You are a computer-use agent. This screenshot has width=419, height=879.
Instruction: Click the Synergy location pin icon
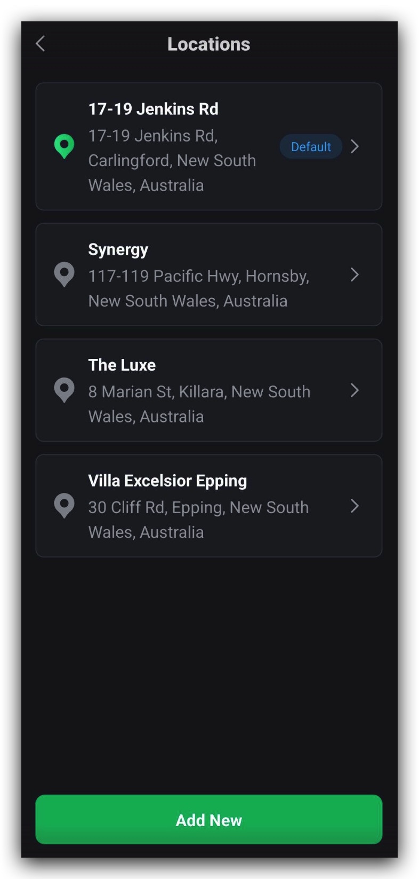click(64, 274)
